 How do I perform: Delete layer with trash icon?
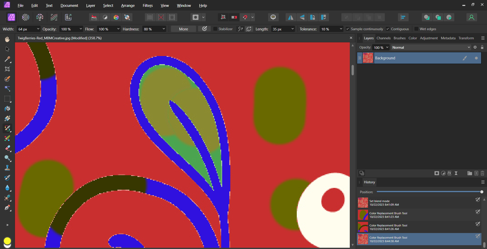(482, 173)
